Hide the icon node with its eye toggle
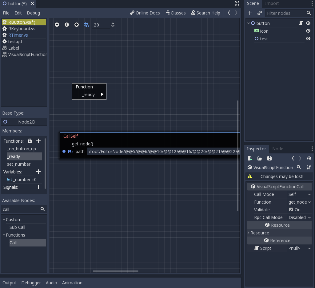Screen dimensions: 315x288 308,31
